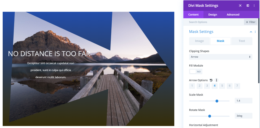Open the Clipping Shapes Arrow dropdown

click(221, 57)
